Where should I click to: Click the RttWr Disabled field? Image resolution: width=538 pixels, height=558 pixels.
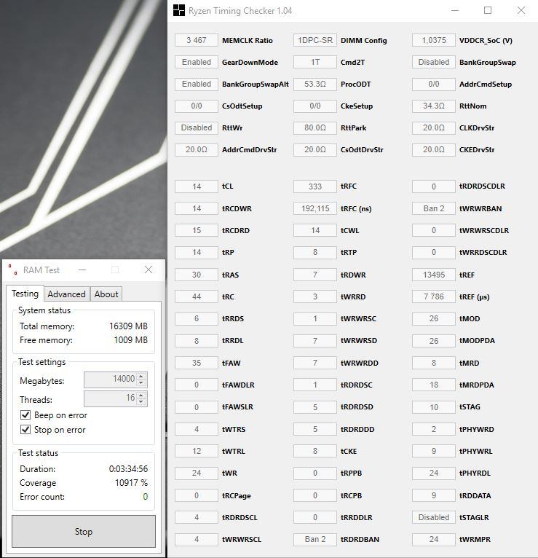click(197, 127)
